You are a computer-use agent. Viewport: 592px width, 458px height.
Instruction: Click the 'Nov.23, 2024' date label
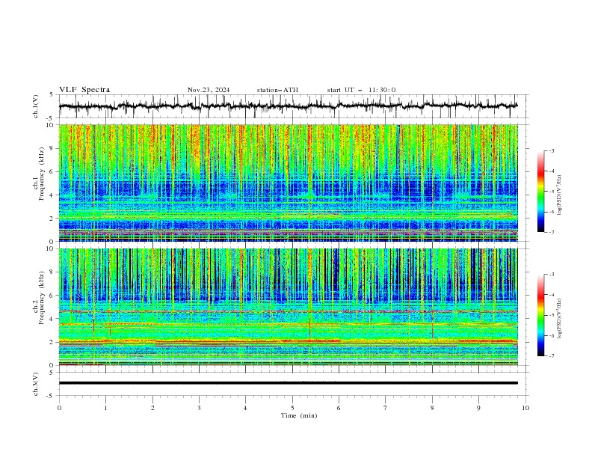point(209,90)
